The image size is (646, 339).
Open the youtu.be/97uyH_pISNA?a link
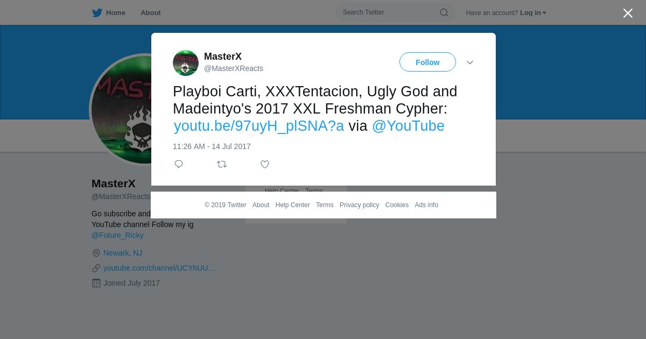(x=258, y=126)
